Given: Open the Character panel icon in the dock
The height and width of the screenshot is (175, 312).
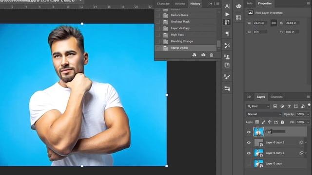Looking at the screenshot, I should click(x=227, y=6).
